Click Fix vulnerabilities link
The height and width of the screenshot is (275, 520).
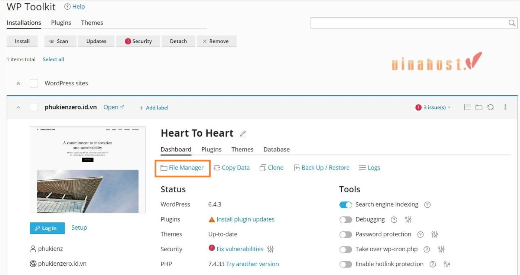240,249
